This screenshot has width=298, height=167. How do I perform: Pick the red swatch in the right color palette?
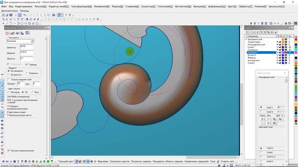[x=296, y=39]
